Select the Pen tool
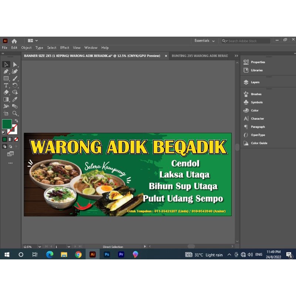This screenshot has width=296, height=296. (x=6, y=71)
